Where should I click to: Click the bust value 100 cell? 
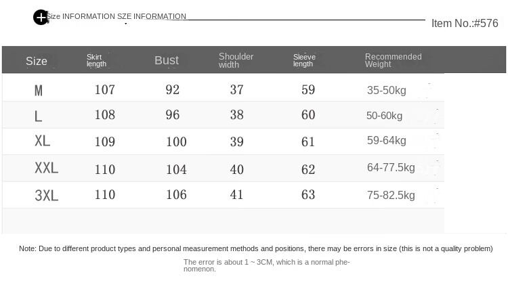(x=176, y=141)
